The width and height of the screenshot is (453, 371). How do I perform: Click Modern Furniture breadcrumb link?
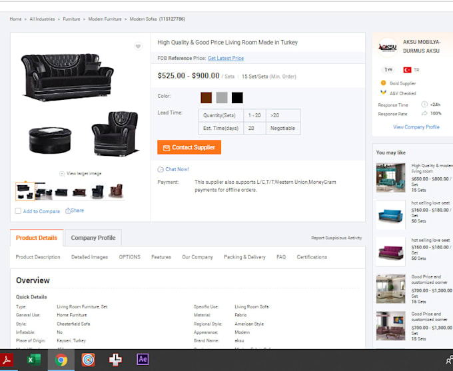click(x=105, y=19)
